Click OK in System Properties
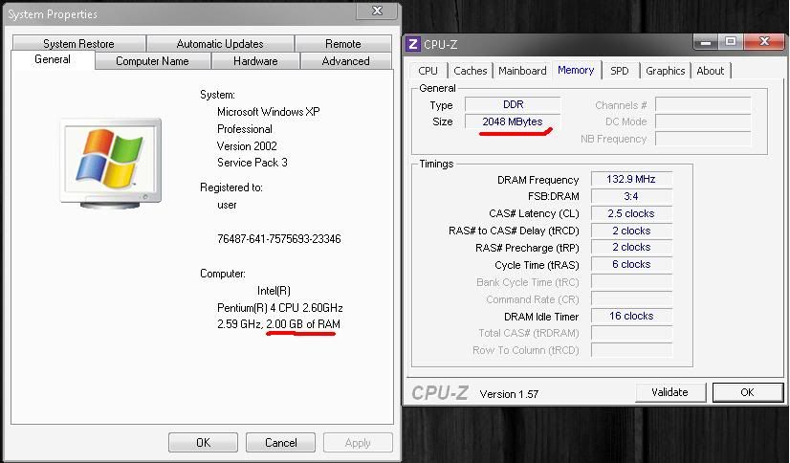This screenshot has width=790, height=463. pyautogui.click(x=203, y=442)
